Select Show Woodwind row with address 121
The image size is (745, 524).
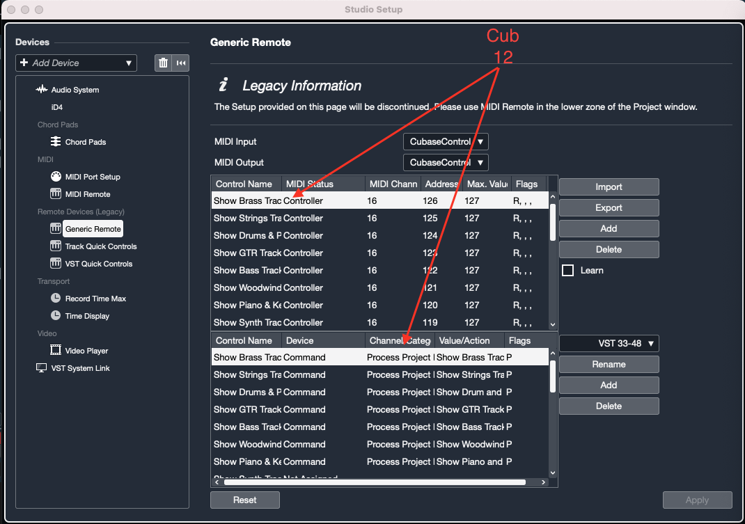pyautogui.click(x=380, y=288)
